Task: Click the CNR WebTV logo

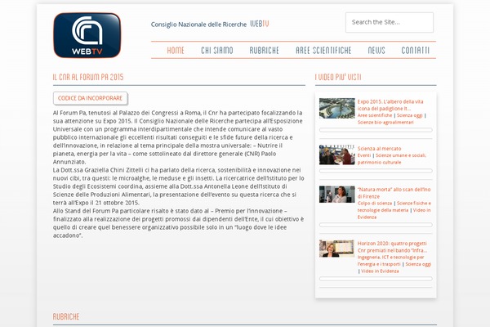Action: [x=87, y=35]
